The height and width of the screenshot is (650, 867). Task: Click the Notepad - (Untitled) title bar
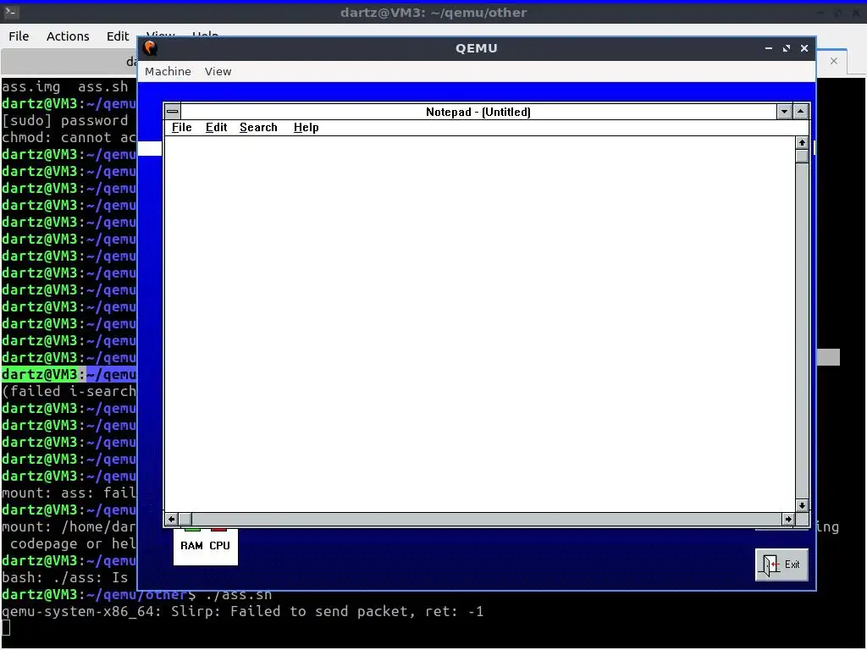coord(478,112)
